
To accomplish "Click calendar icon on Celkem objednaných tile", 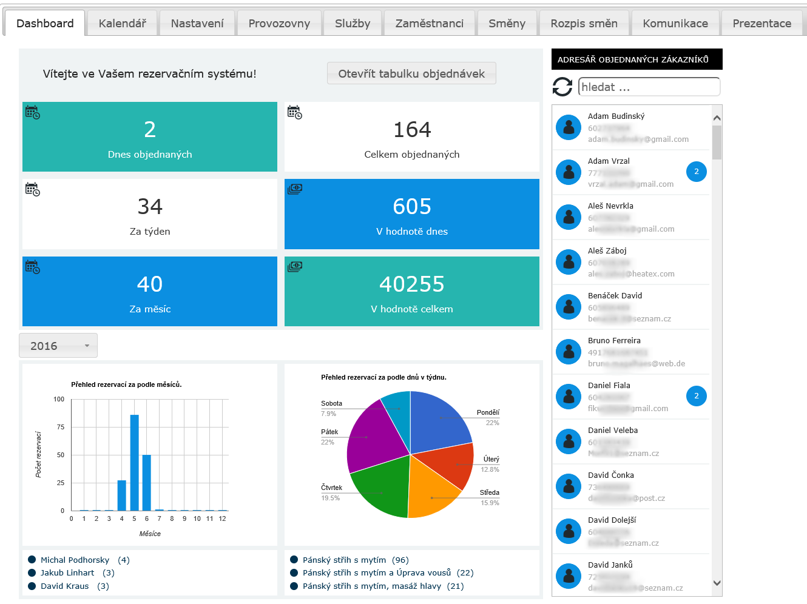I will pyautogui.click(x=295, y=112).
